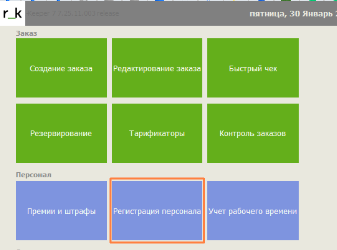
Task: Click the r_k logo in the header
Action: (12, 14)
